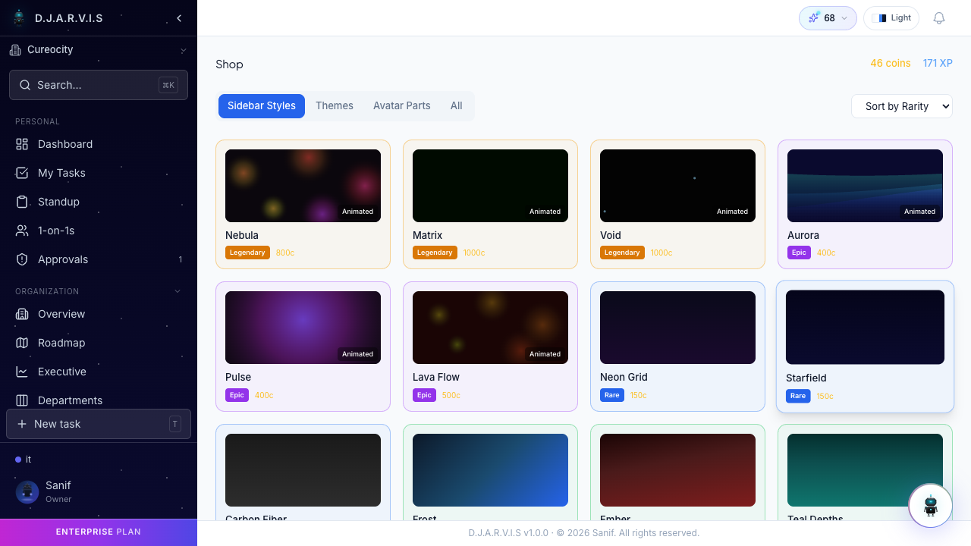Select the Frost style preview
The height and width of the screenshot is (546, 971).
point(490,470)
